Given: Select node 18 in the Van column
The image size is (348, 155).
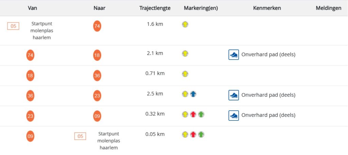Looking at the screenshot, I should point(30,75).
